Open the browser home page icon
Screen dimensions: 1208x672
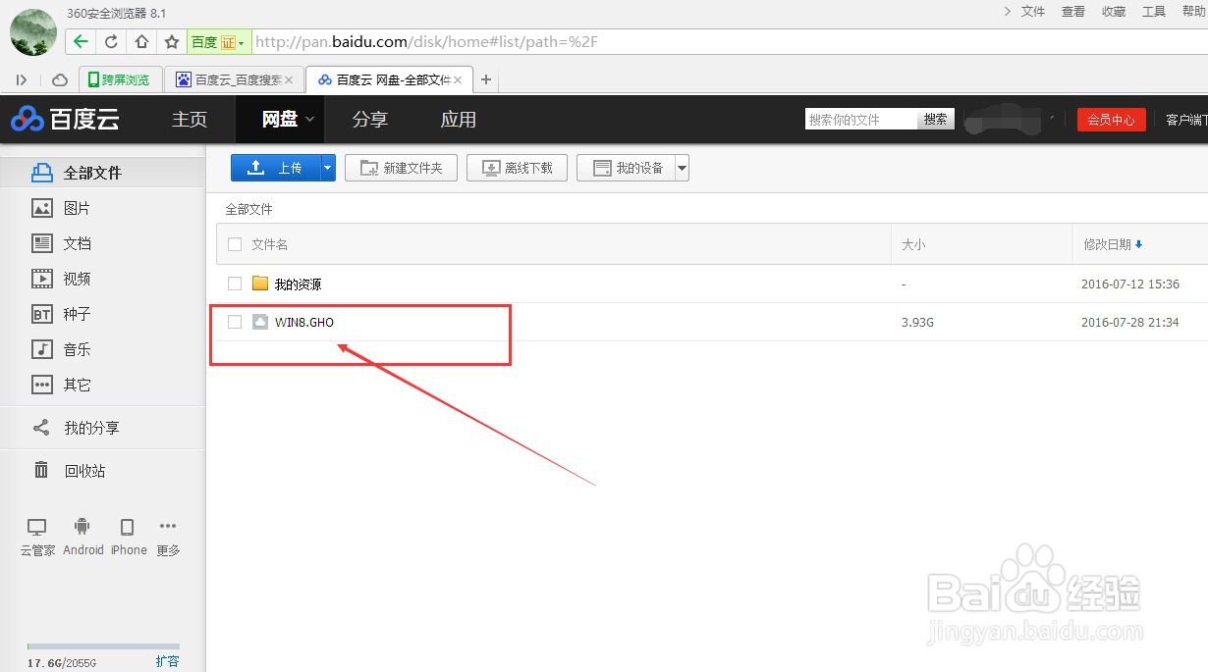click(x=141, y=41)
